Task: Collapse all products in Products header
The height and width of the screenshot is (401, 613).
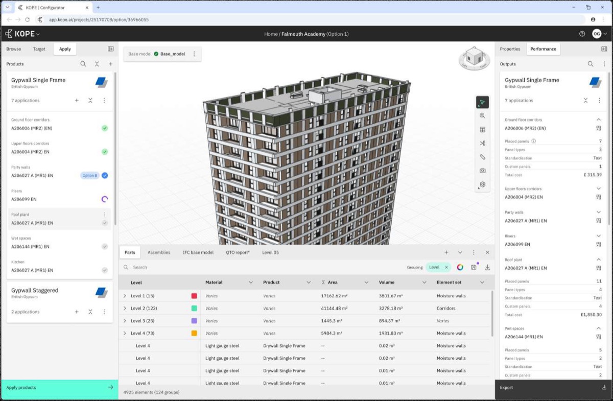Action: pos(97,64)
